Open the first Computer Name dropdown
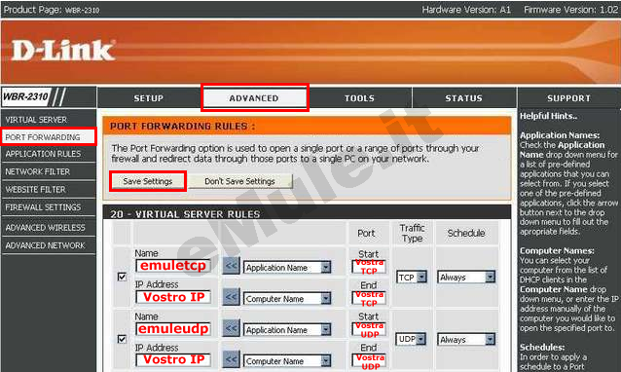Screen dimensions: 621x372 (x=287, y=299)
